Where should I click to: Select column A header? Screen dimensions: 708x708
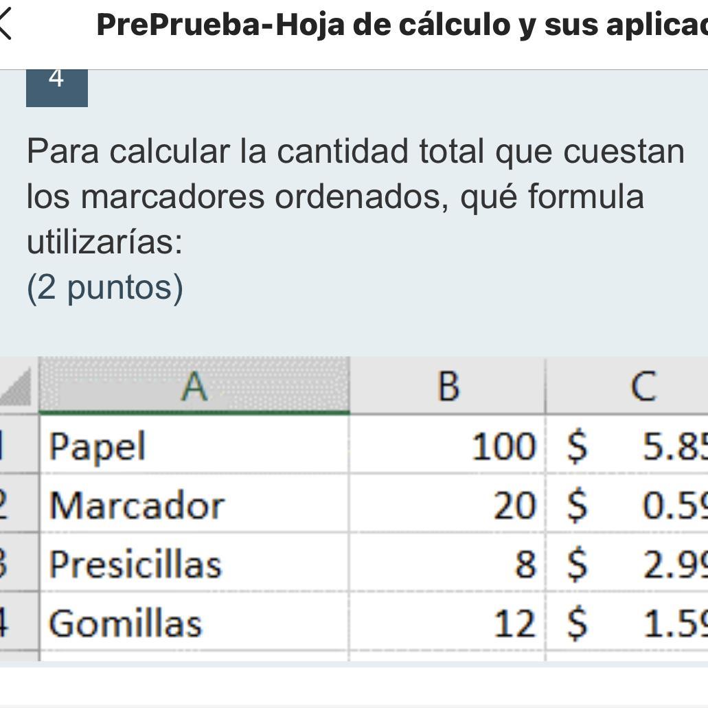[x=194, y=386]
